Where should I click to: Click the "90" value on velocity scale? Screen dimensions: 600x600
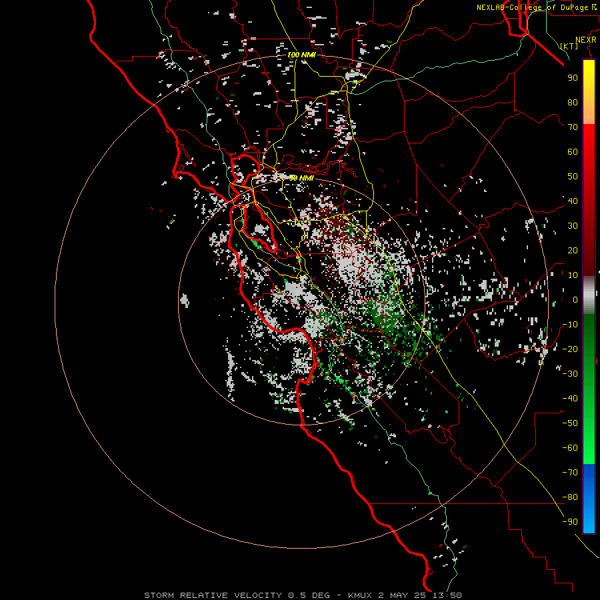coord(573,78)
